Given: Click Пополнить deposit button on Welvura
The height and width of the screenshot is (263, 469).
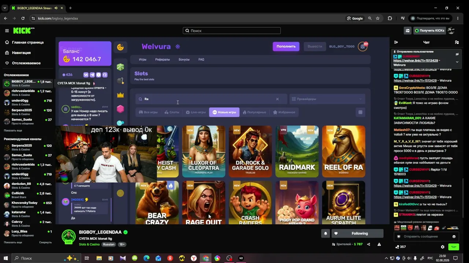Looking at the screenshot, I should [286, 46].
